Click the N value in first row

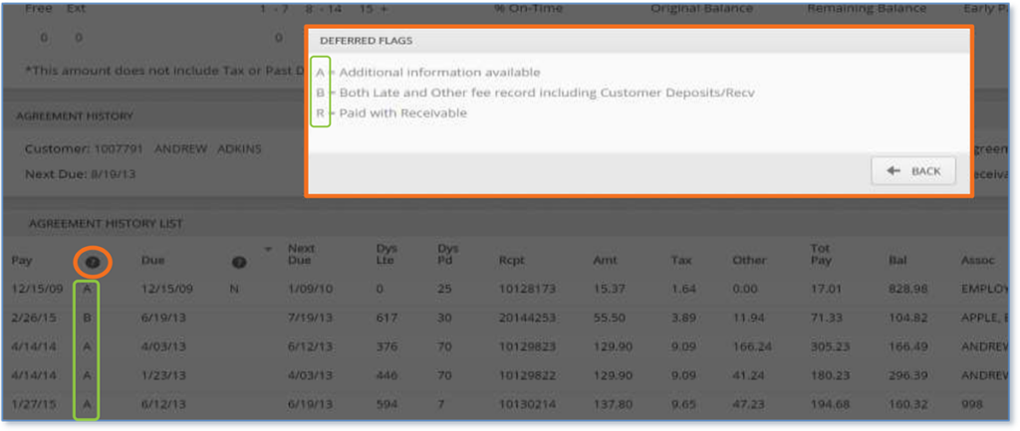point(234,289)
